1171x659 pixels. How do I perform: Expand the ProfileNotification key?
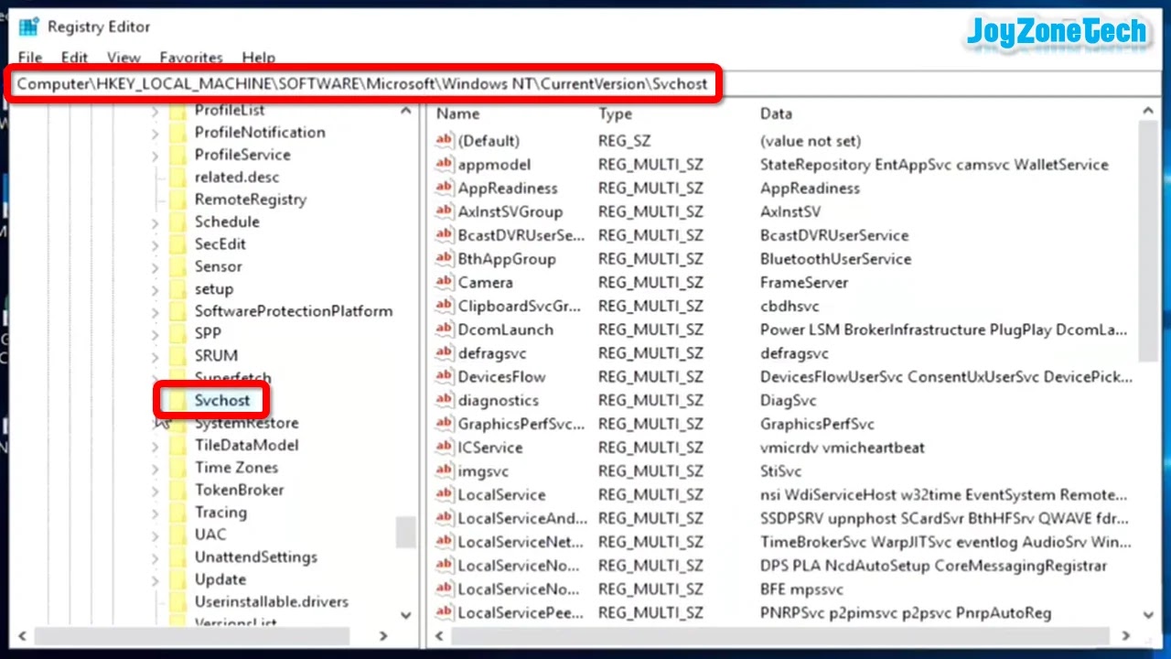coord(155,133)
